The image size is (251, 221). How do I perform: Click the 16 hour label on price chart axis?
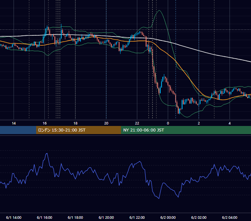[x=45, y=123]
